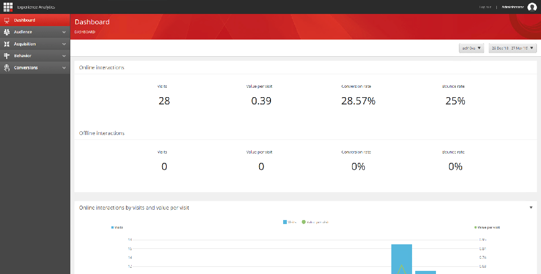
Task: Click the DASHBOARD breadcrumb
Action: (85, 32)
